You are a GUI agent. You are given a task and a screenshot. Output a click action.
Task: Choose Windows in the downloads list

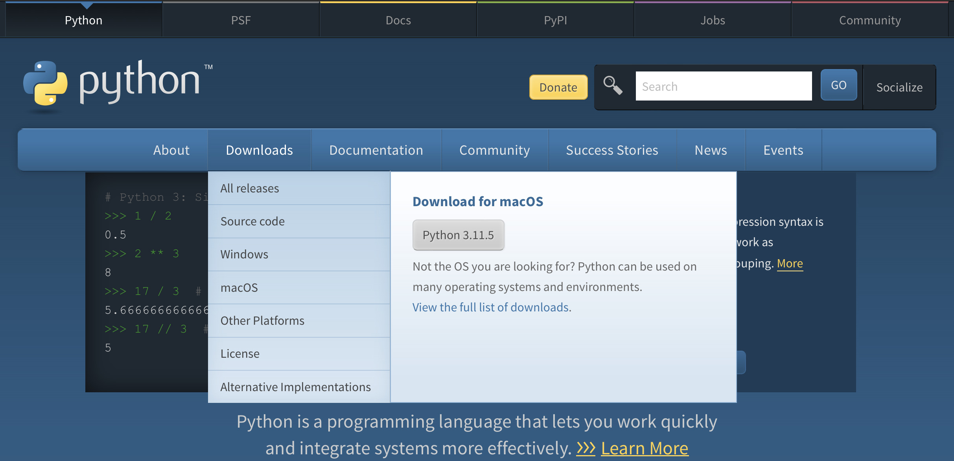point(299,254)
